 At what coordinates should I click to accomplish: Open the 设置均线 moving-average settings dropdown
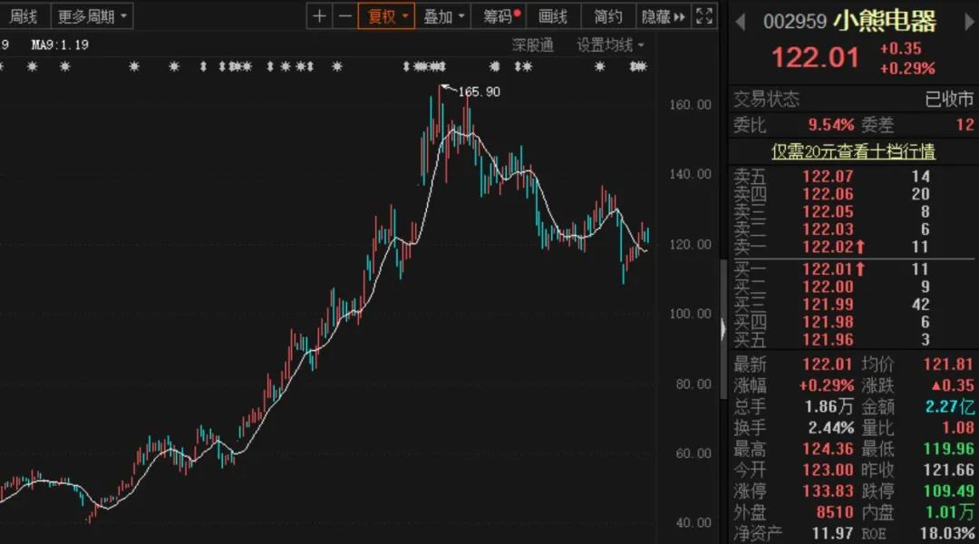click(611, 44)
